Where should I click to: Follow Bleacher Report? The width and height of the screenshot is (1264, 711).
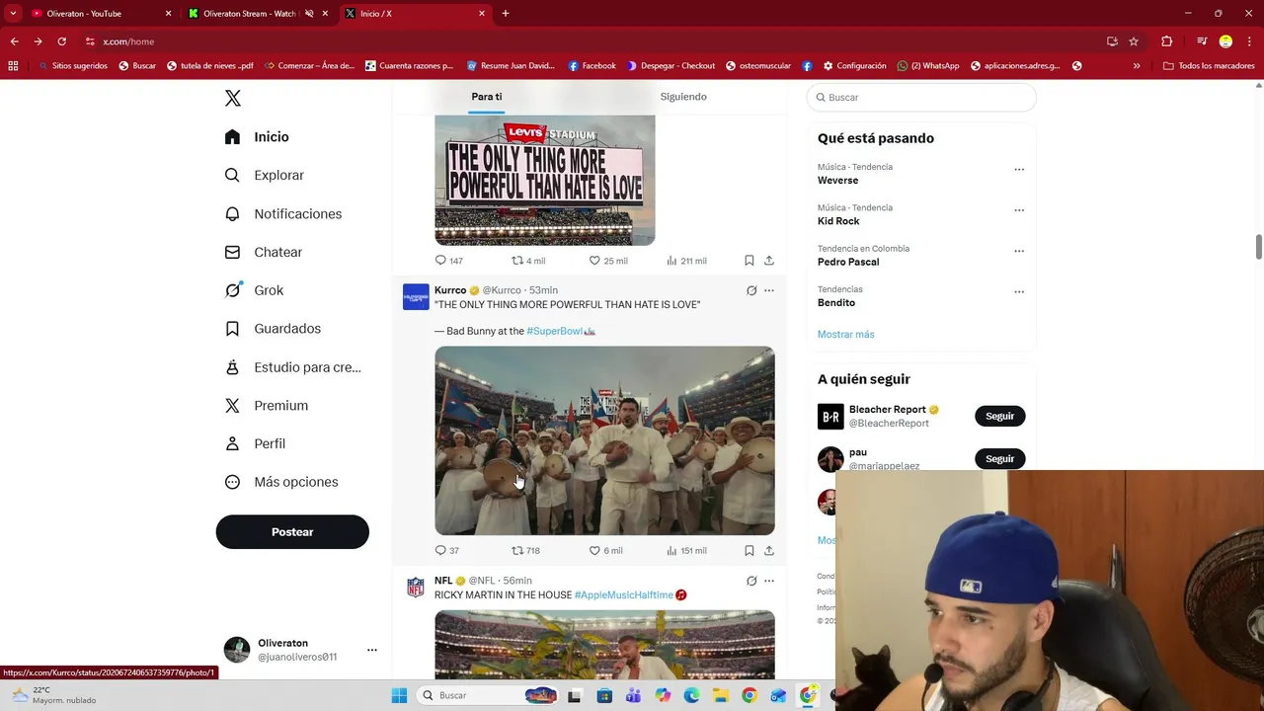tap(999, 416)
